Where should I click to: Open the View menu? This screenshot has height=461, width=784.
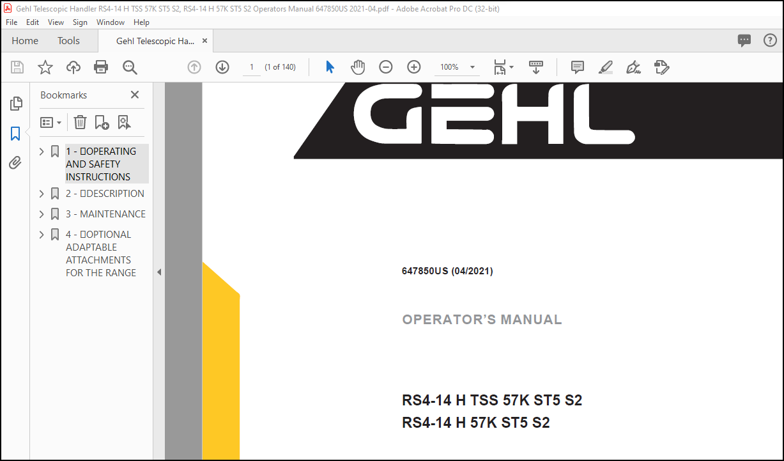point(56,22)
